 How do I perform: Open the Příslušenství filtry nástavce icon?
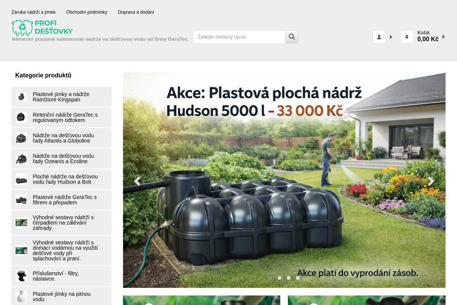21,276
